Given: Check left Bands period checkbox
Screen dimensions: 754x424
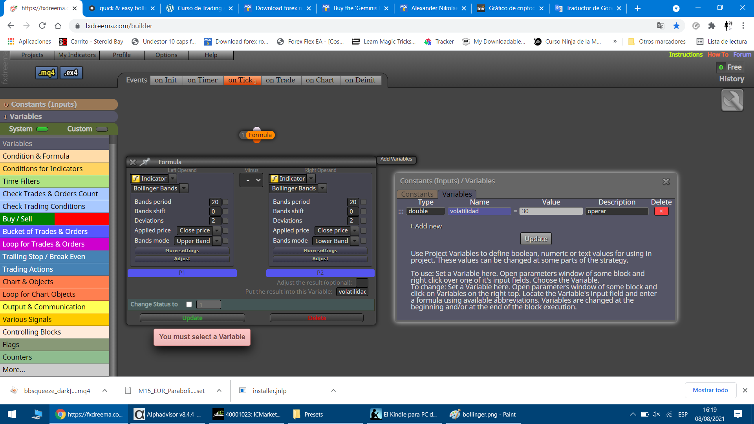Looking at the screenshot, I should point(225,202).
